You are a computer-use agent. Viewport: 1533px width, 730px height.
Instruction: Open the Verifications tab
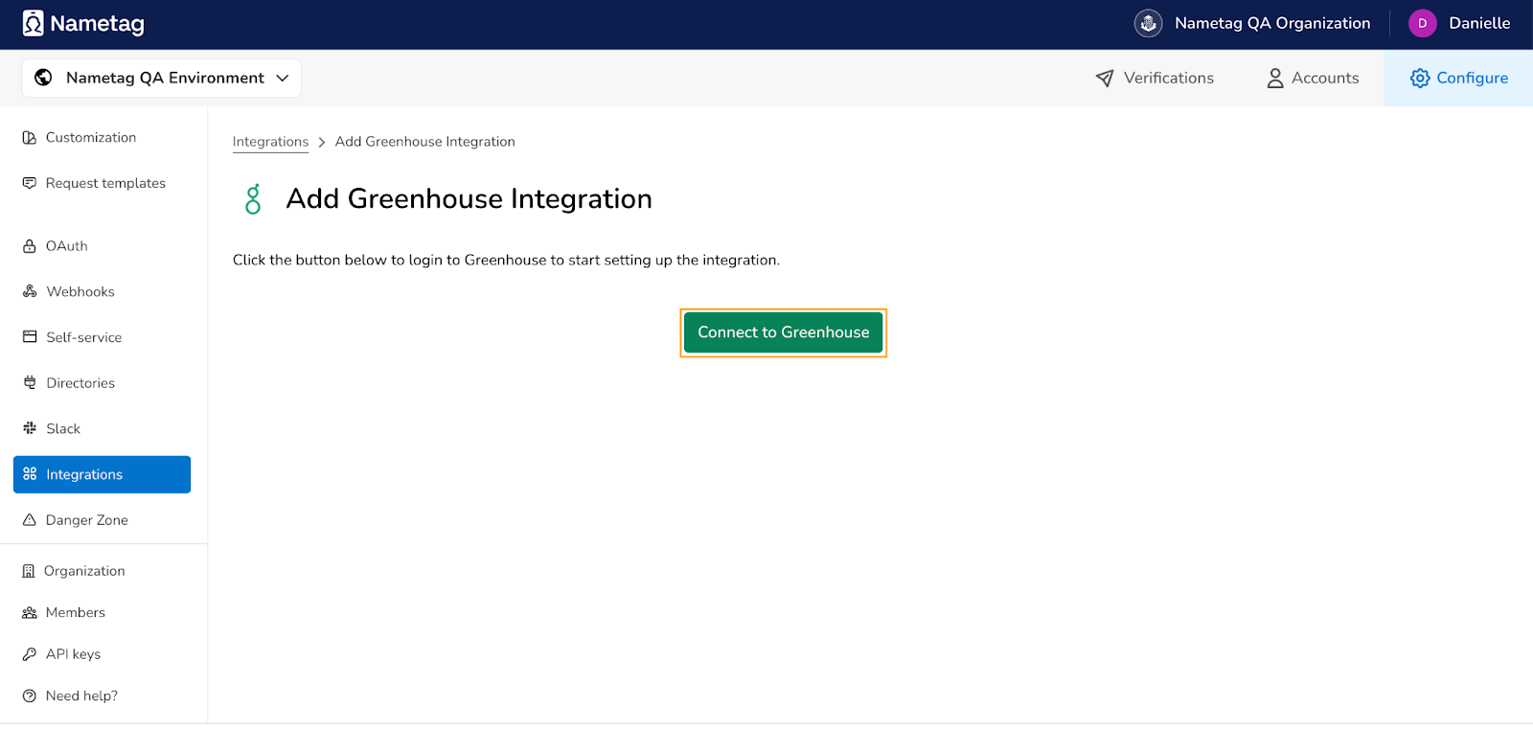coord(1155,78)
